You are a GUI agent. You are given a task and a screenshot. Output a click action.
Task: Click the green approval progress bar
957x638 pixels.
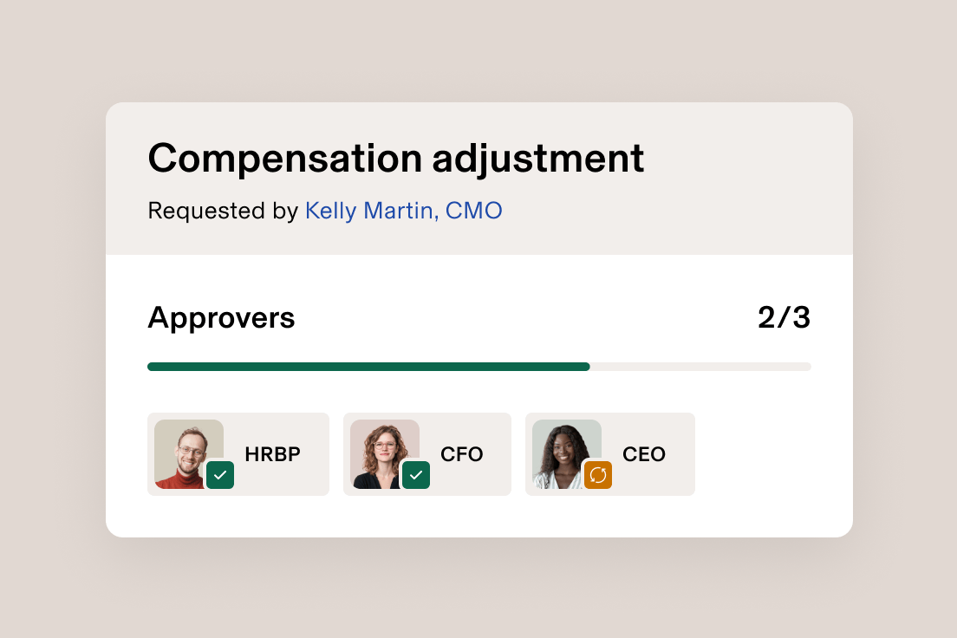click(368, 366)
